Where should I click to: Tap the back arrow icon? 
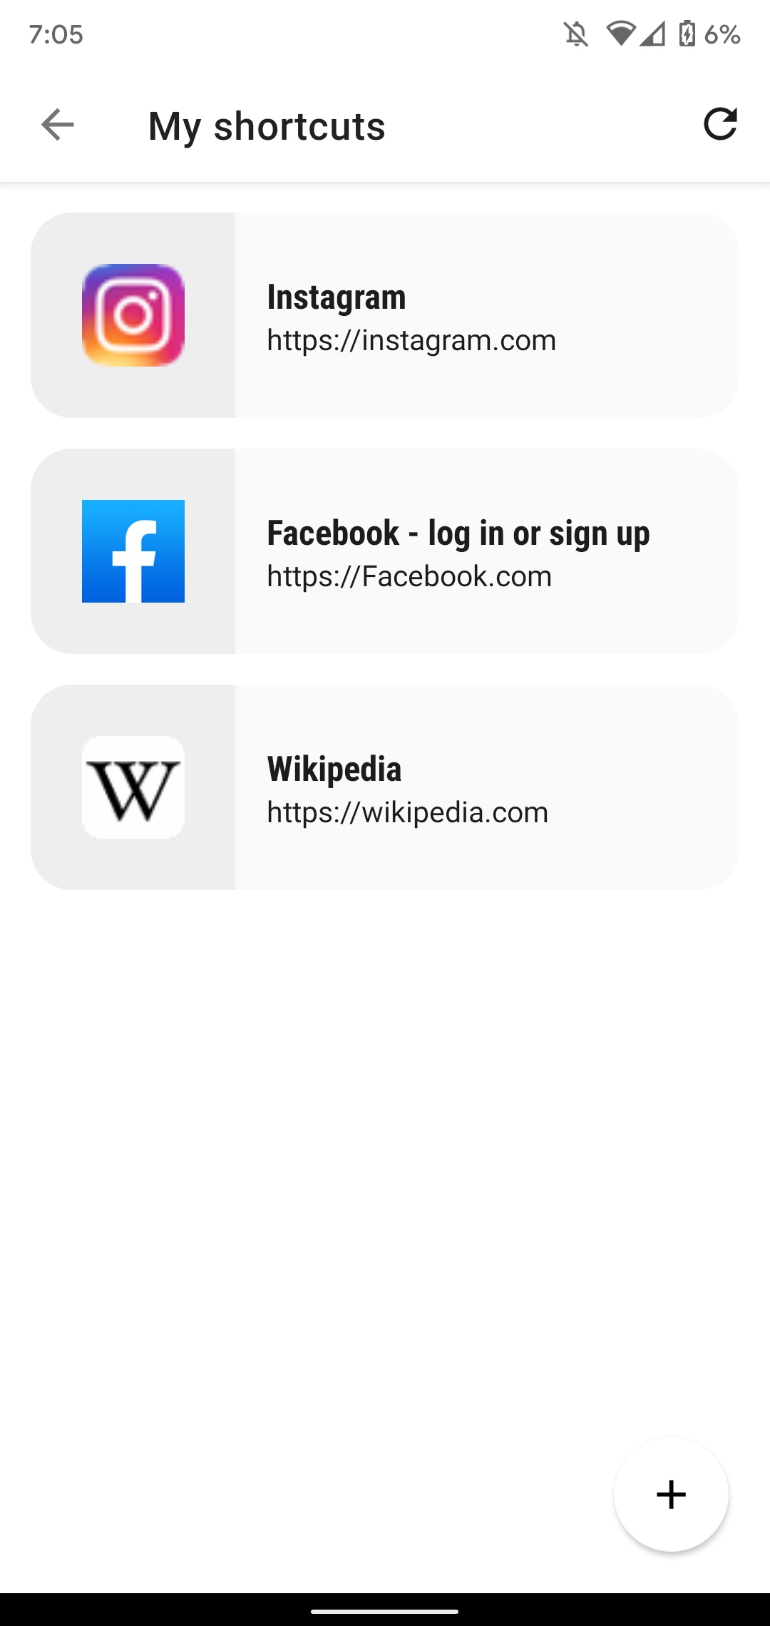click(58, 125)
